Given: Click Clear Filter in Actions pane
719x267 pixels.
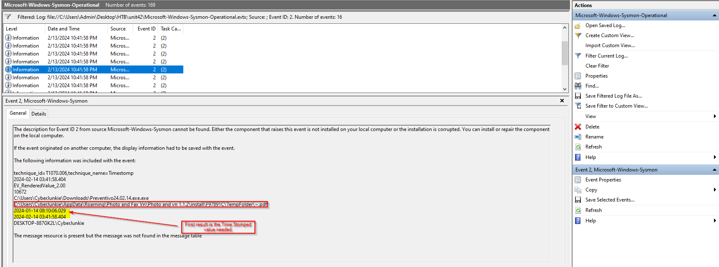Looking at the screenshot, I should 597,66.
